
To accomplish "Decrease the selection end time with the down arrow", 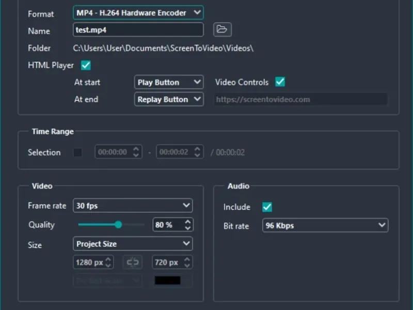I will [x=197, y=155].
